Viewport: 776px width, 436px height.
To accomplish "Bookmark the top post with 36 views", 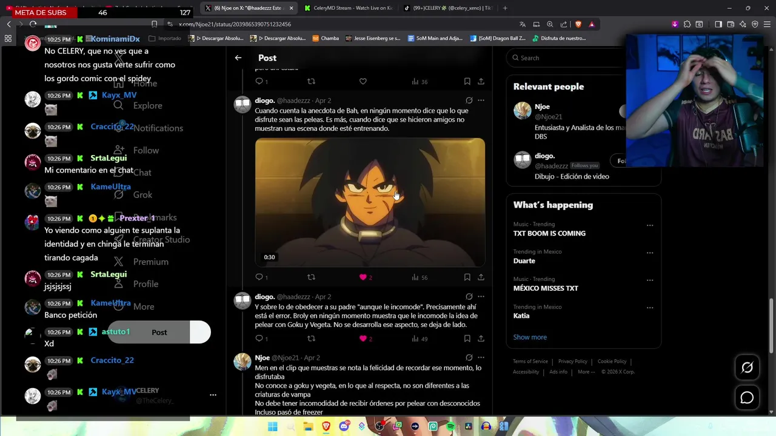I will [467, 81].
